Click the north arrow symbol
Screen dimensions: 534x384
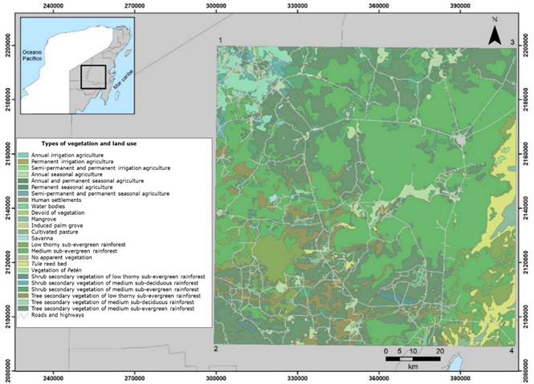pyautogui.click(x=496, y=32)
